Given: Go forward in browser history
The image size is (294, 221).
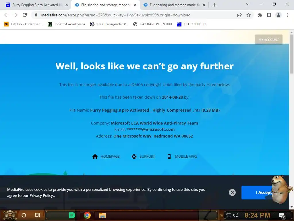Looking at the screenshot, I should 16,15.
